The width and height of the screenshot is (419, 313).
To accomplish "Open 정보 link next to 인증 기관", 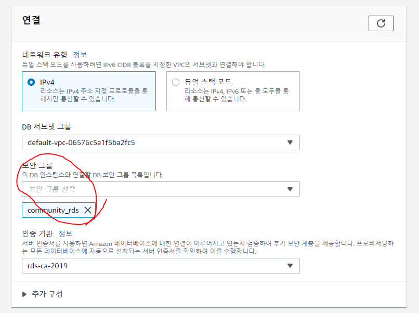I will pyautogui.click(x=65, y=233).
